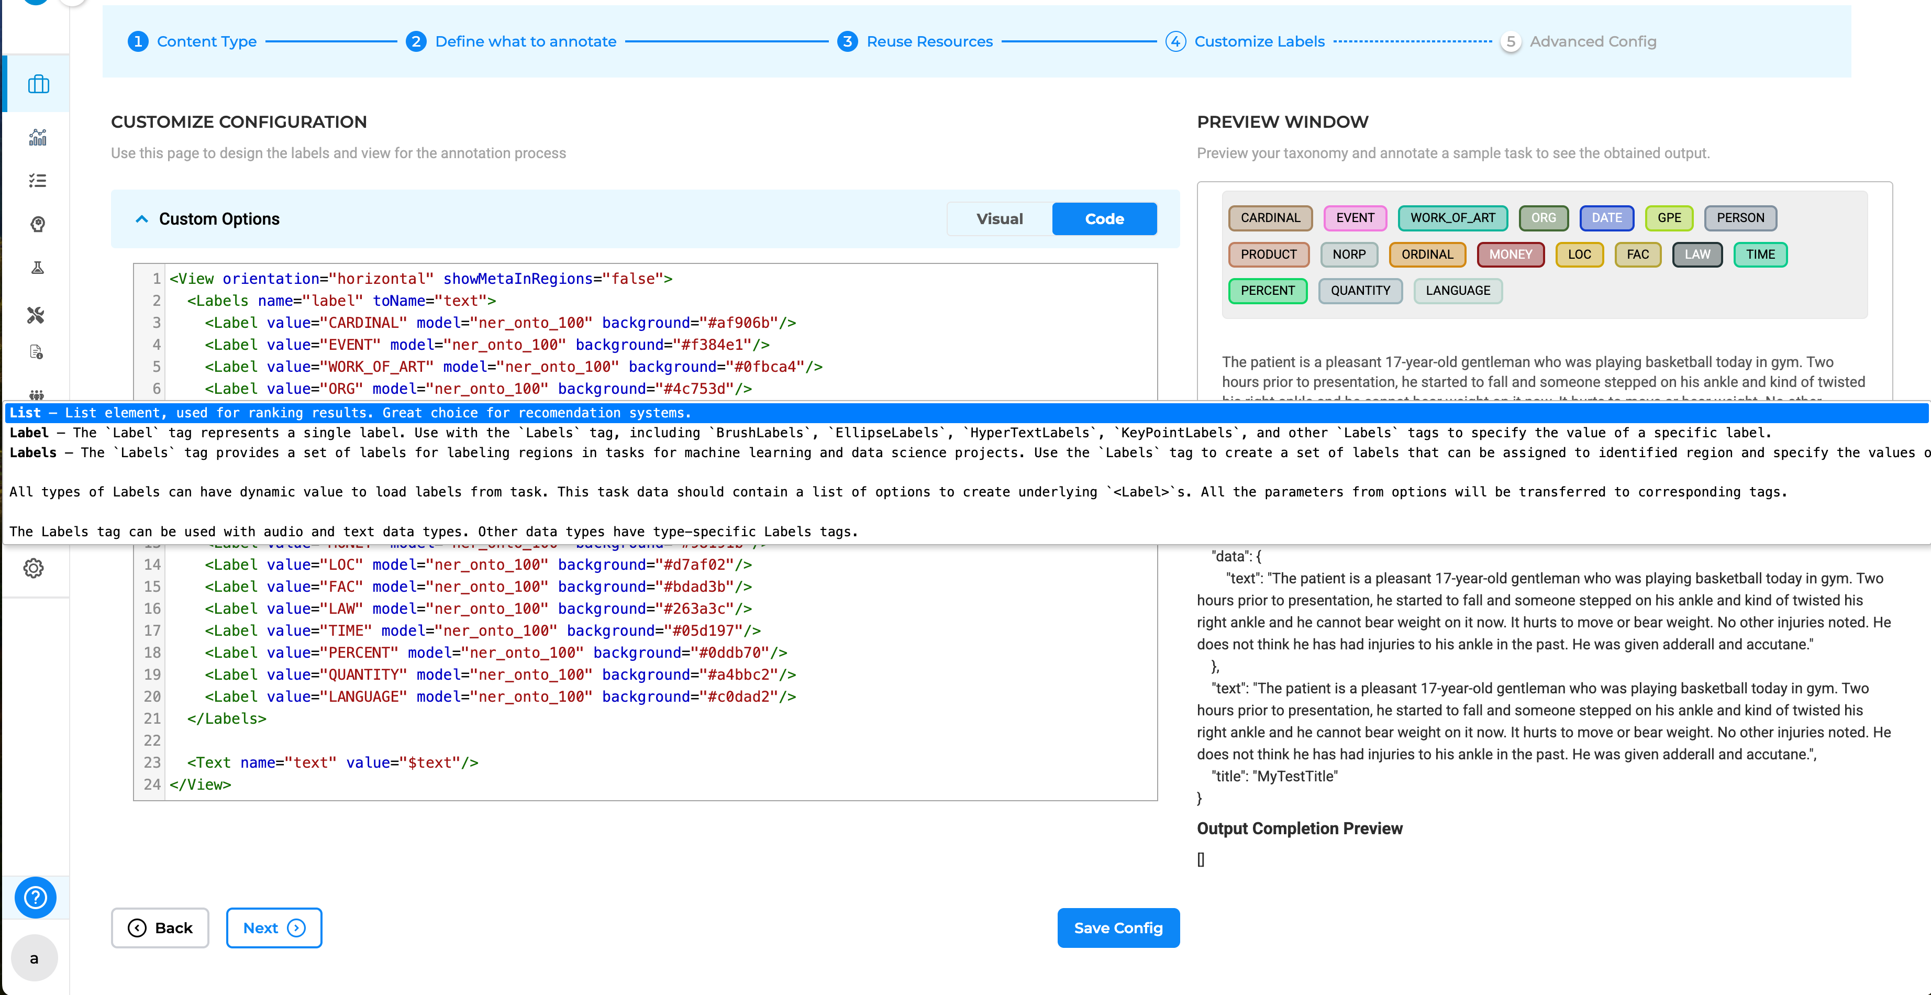The image size is (1931, 995).
Task: Click the Next button
Action: tap(274, 927)
